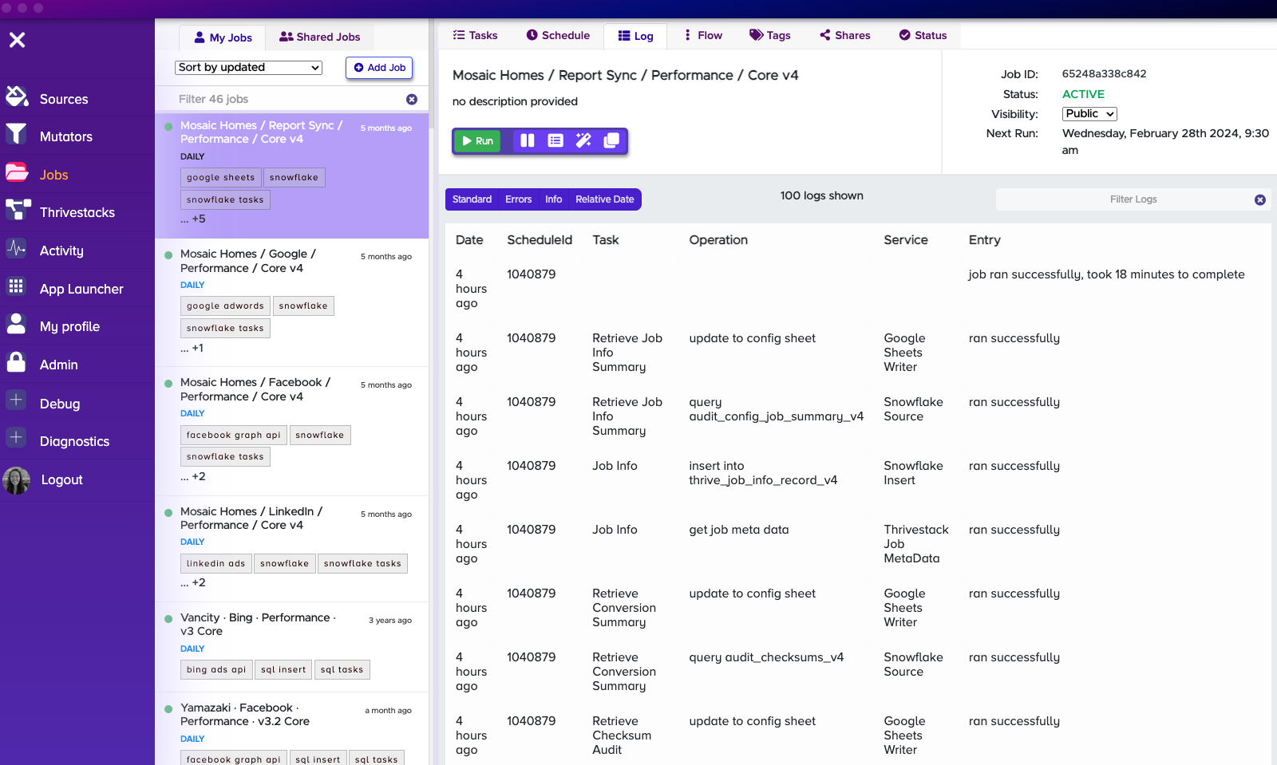Viewport: 1277px width, 765px height.
Task: Click the duplicate job copy icon
Action: pyautogui.click(x=611, y=140)
